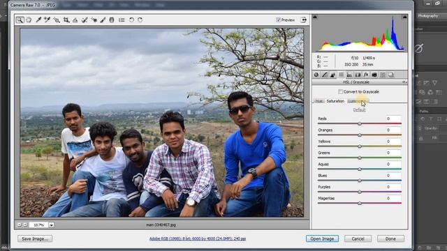The image size is (447, 251).
Task: Open the Tone Curve panel tab
Action: [325, 75]
